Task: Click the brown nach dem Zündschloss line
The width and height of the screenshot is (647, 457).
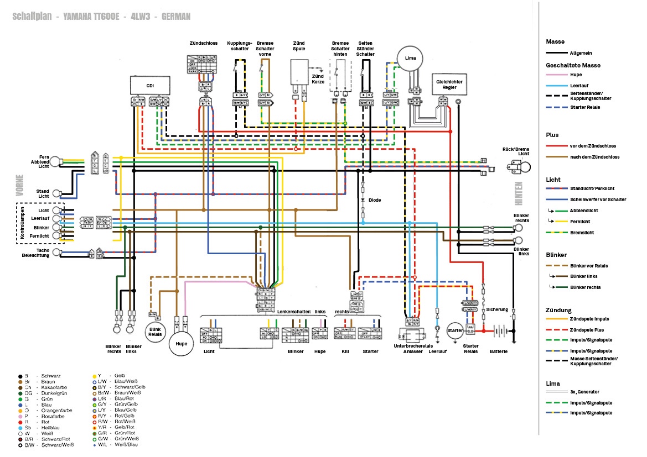Action: click(x=556, y=157)
